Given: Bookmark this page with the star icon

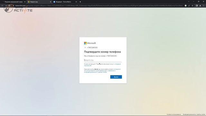Looking at the screenshot, I should tap(192, 6).
